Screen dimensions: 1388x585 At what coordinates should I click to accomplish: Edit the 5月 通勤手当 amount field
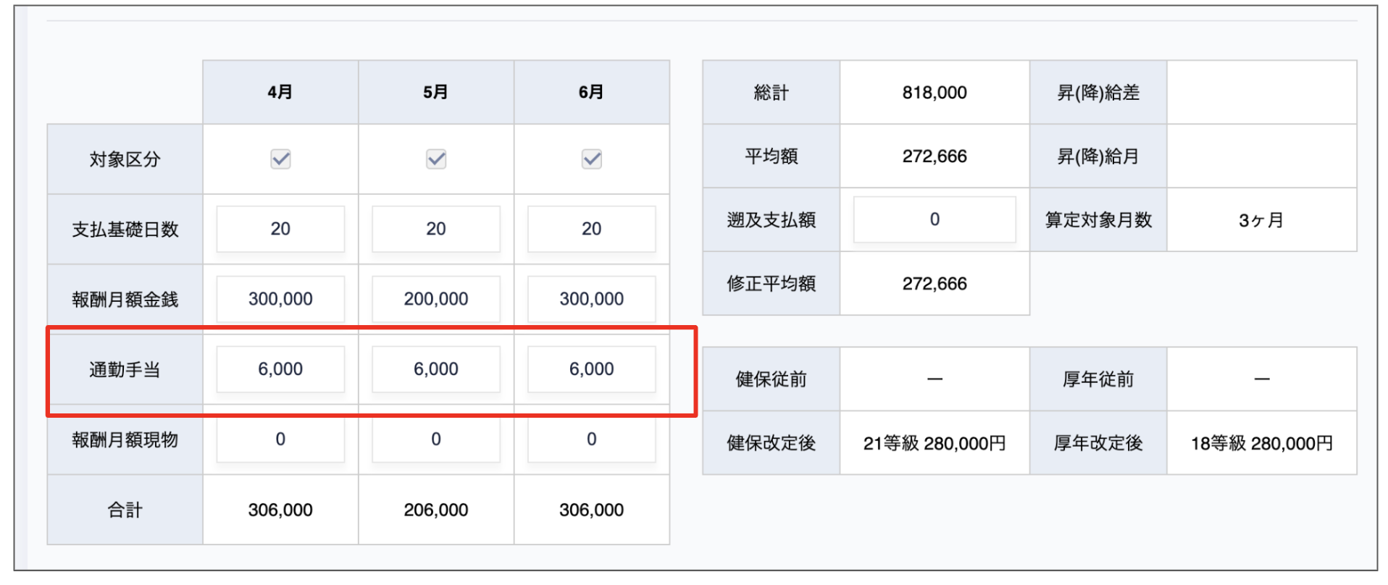pos(436,369)
